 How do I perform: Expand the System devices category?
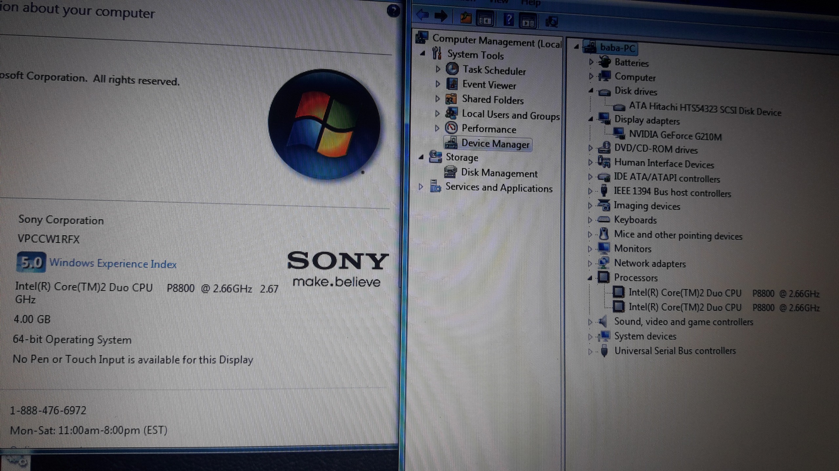[x=590, y=336]
